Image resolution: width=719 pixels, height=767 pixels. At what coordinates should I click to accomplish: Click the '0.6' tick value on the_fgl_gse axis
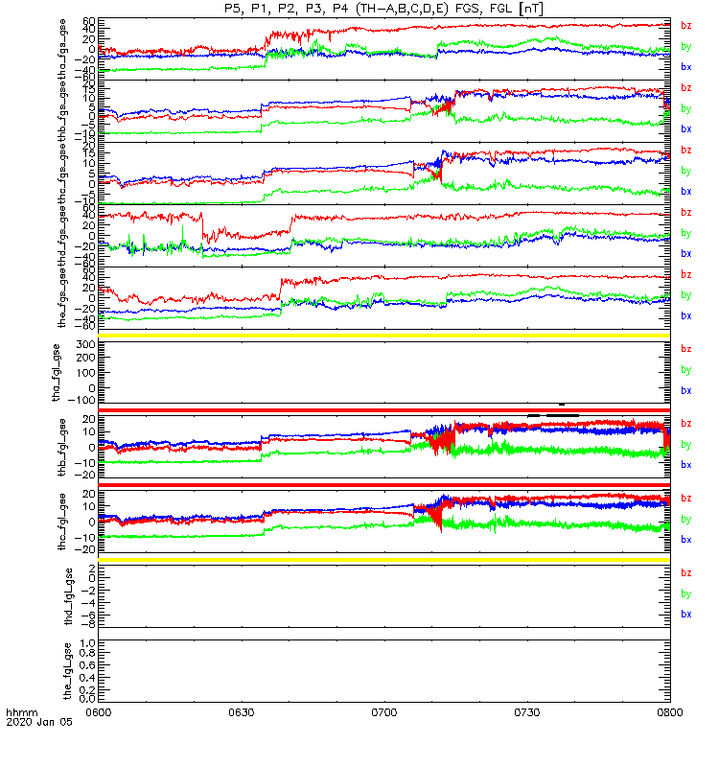pyautogui.click(x=88, y=665)
